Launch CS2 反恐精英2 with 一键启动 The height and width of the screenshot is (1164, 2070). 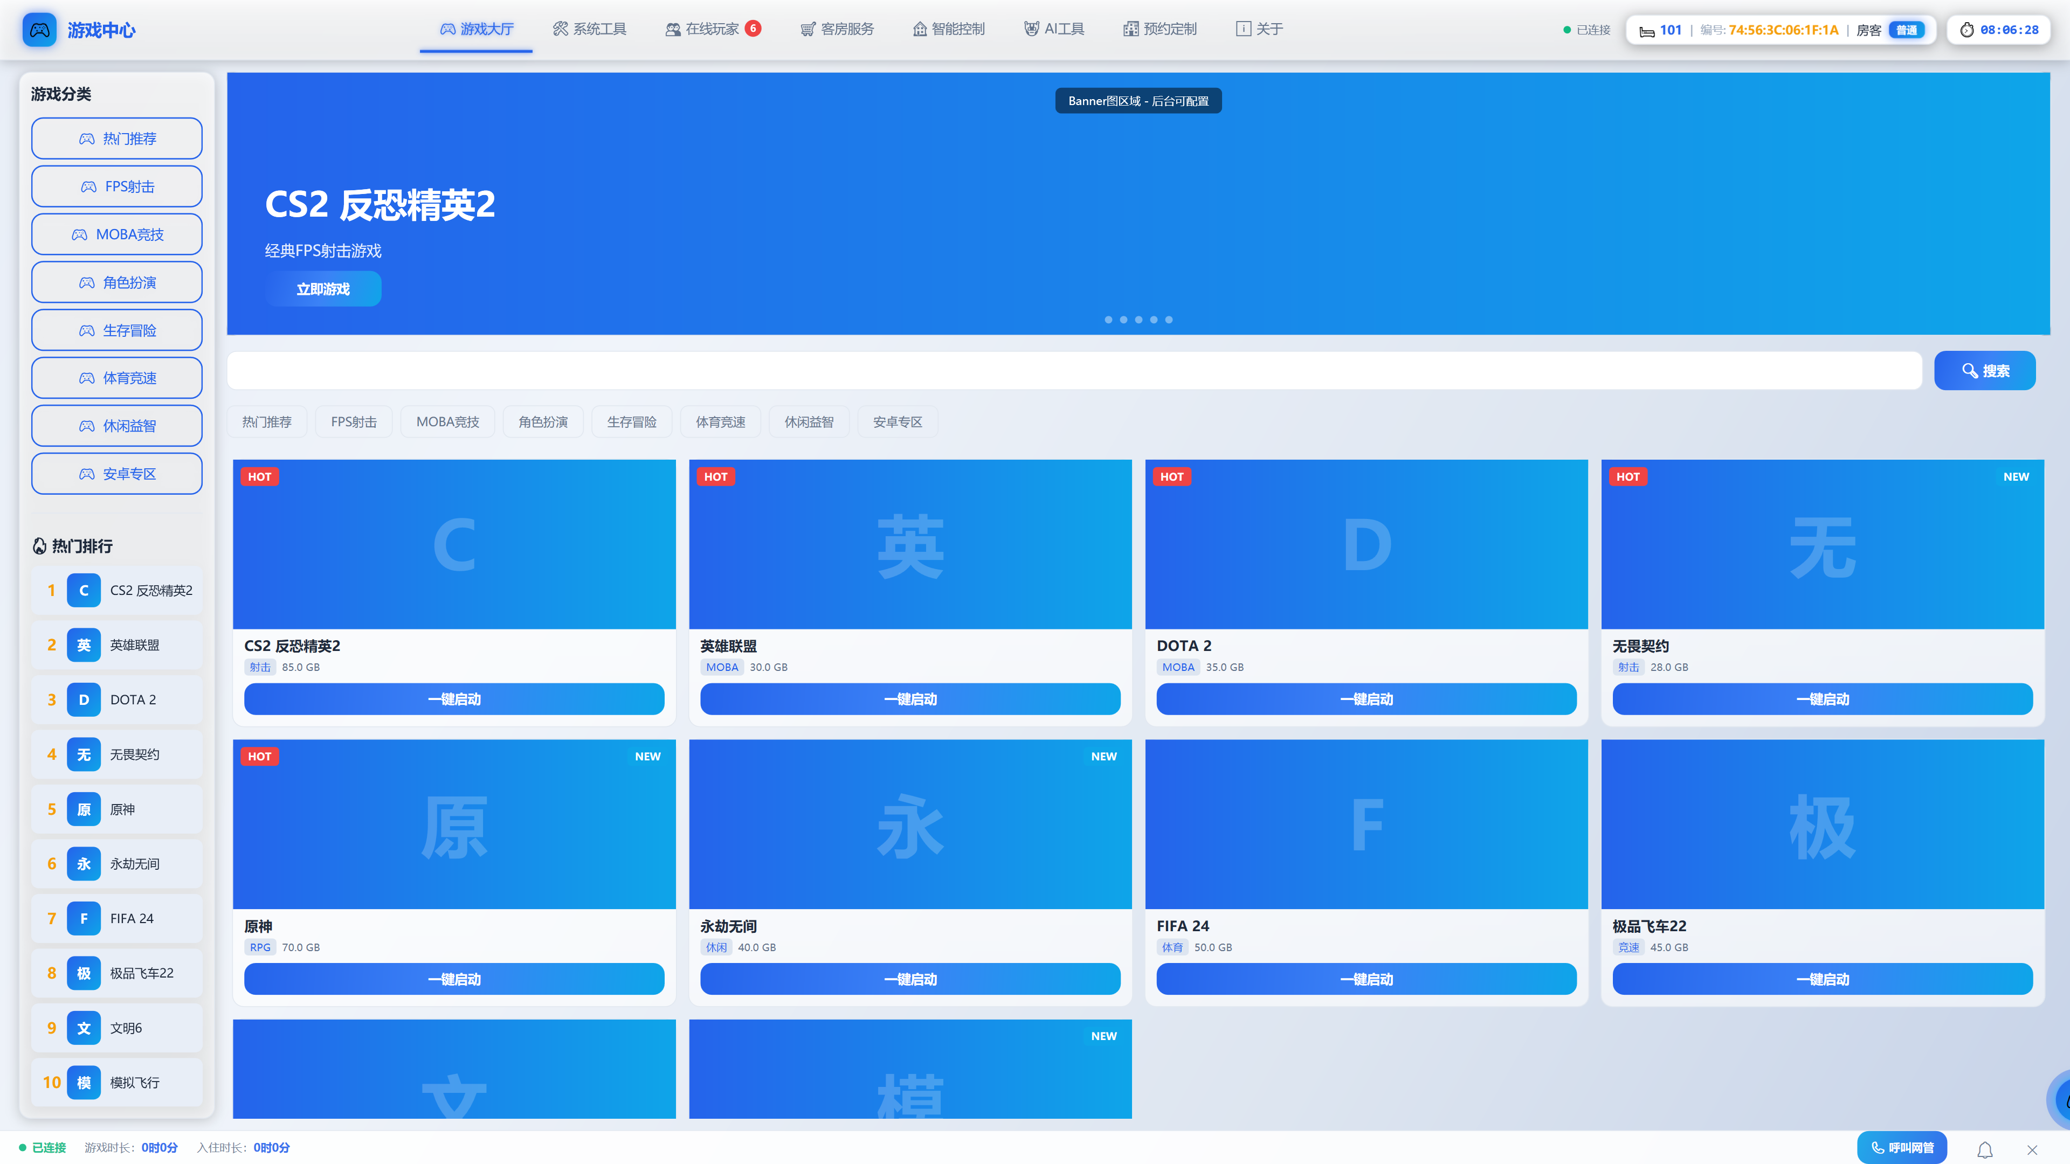click(454, 699)
